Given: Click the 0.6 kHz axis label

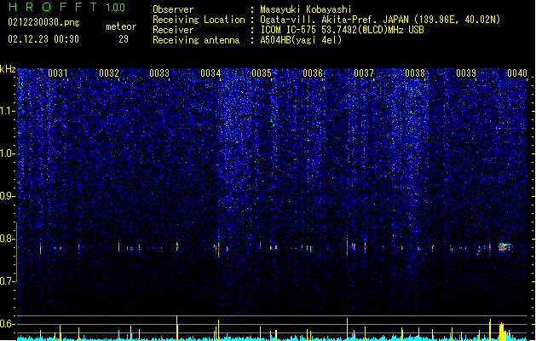Looking at the screenshot, I should point(7,324).
